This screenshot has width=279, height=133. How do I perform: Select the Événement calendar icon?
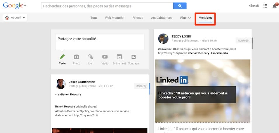[x=119, y=57]
